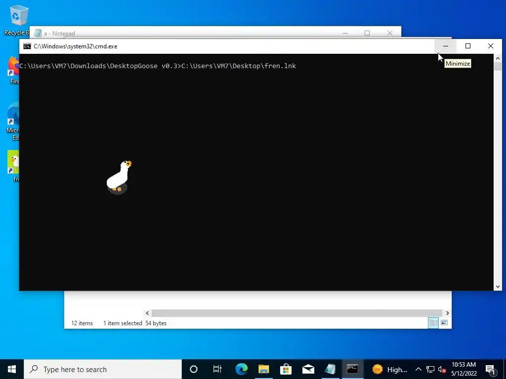Click the File Explorer horizontal scroll left arrow
The image size is (506, 379).
pyautogui.click(x=147, y=313)
